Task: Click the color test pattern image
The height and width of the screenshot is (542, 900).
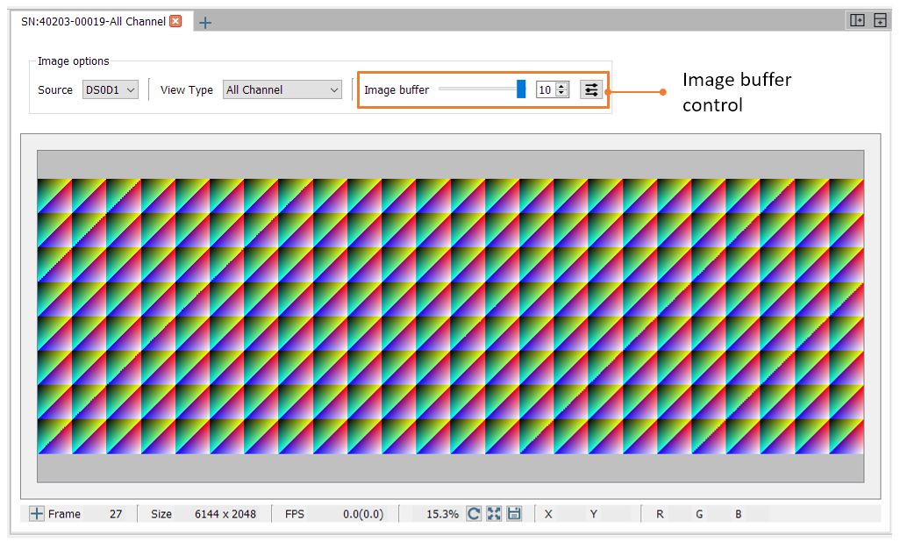Action: (451, 317)
